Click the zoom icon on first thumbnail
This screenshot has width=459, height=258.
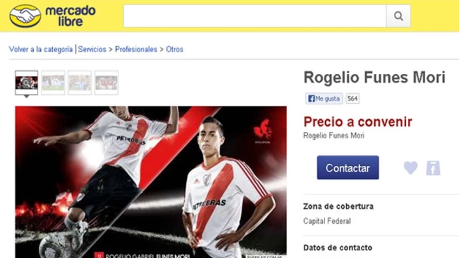point(26,83)
